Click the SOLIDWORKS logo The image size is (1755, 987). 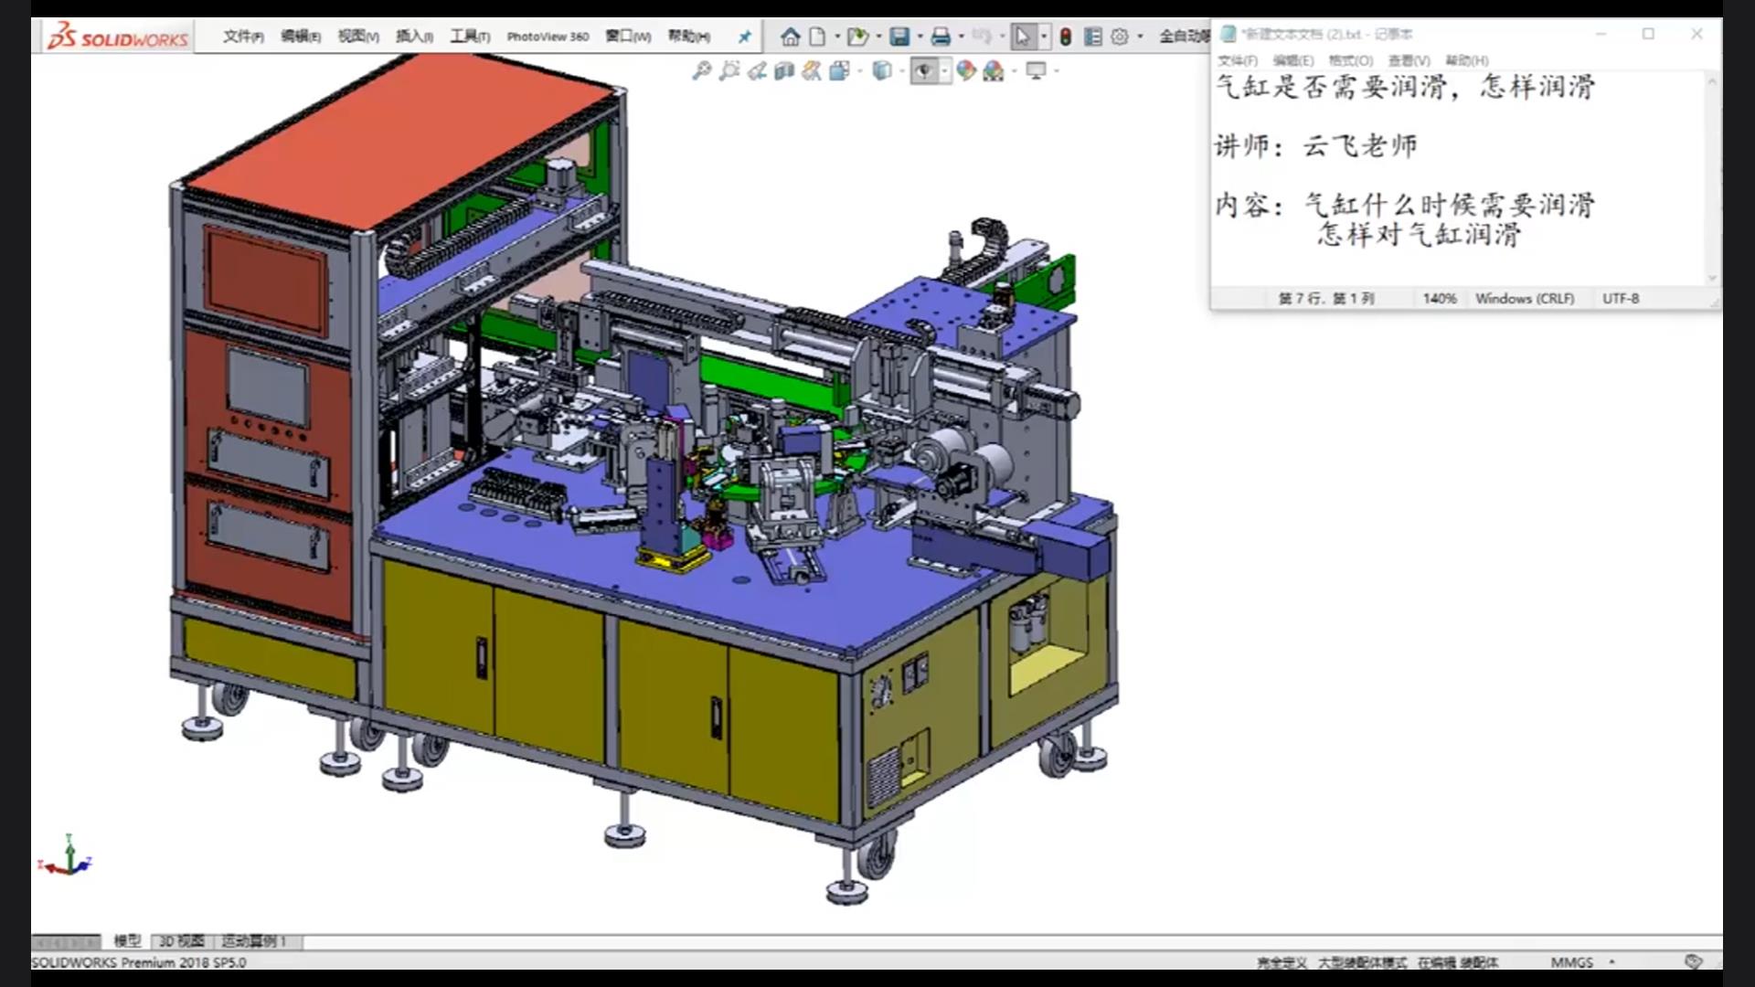point(118,37)
